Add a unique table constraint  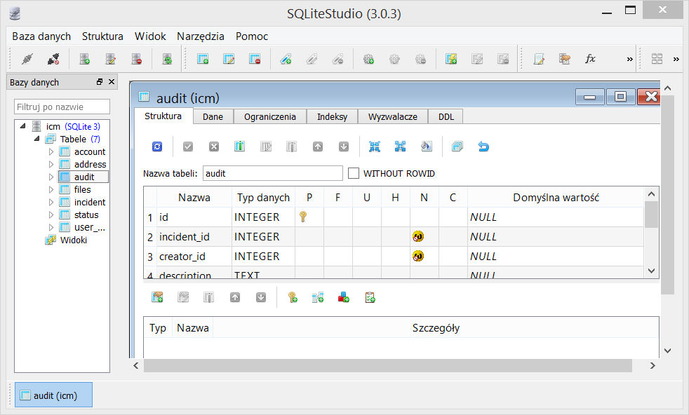(344, 298)
